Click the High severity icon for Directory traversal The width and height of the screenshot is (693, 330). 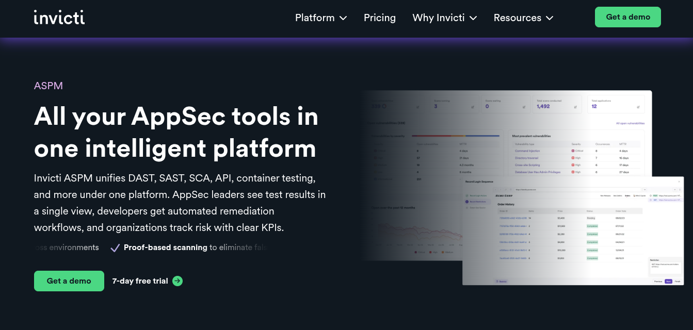click(x=573, y=158)
